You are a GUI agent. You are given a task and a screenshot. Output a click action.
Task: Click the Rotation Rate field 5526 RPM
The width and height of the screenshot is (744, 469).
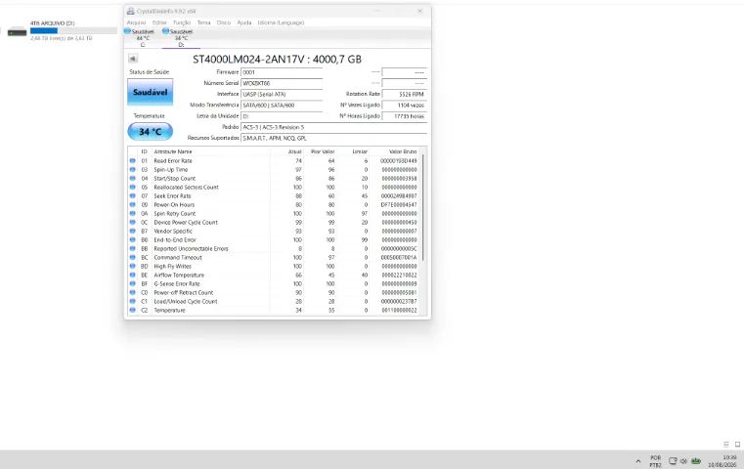pyautogui.click(x=405, y=94)
